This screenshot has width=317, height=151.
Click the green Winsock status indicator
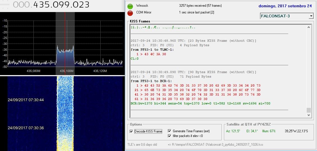130,6
